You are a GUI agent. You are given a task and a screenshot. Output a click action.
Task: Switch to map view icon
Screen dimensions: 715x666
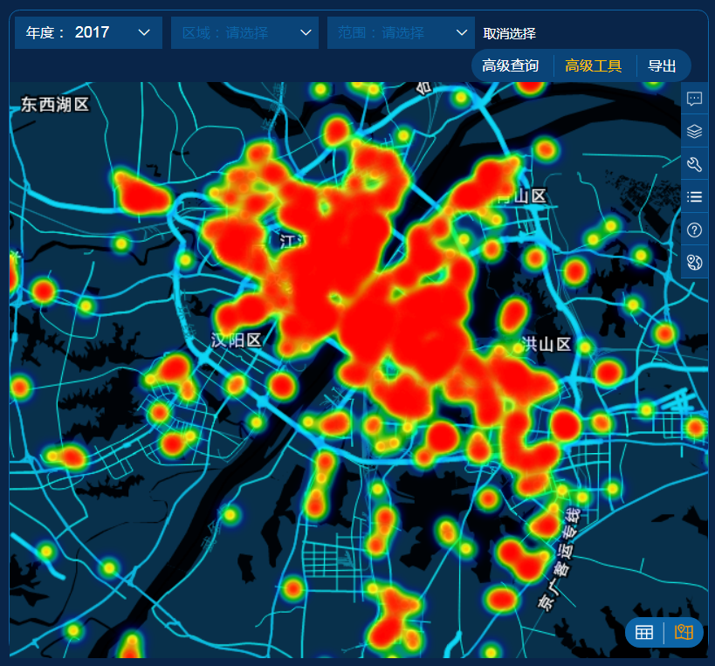(684, 632)
